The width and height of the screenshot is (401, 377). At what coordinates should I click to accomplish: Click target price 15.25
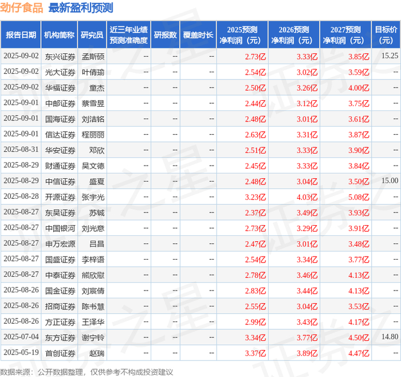(390, 56)
